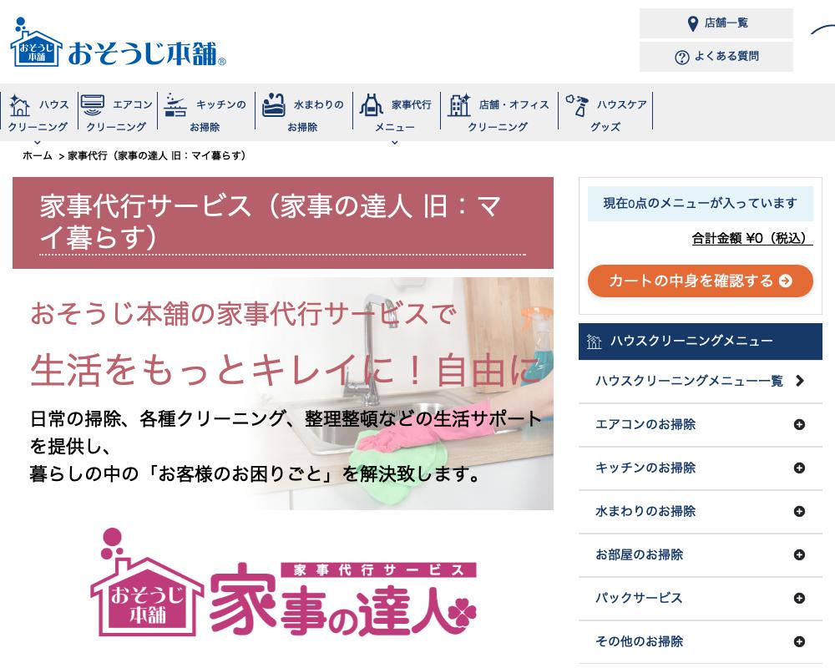
Task: Expand the その他のお掃除 section
Action: pos(798,641)
